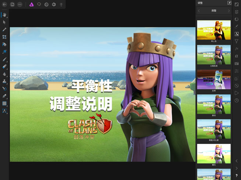Go back to home with the back arrow
The height and width of the screenshot is (180, 241).
[x=4, y=4]
